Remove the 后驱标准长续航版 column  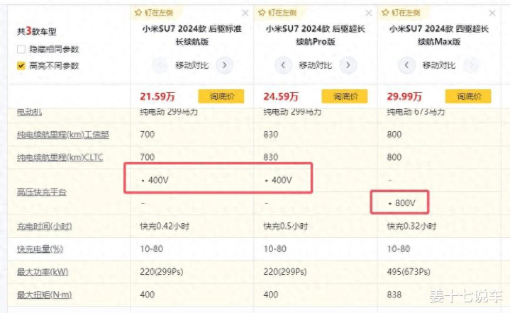pyautogui.click(x=245, y=13)
